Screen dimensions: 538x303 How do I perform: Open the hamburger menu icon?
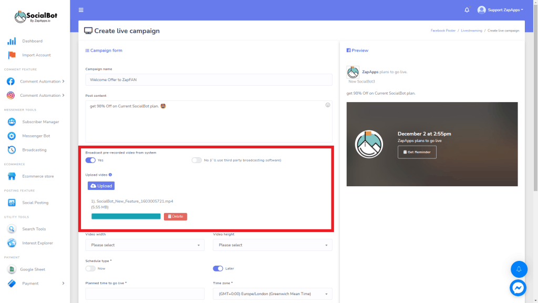pos(81,10)
